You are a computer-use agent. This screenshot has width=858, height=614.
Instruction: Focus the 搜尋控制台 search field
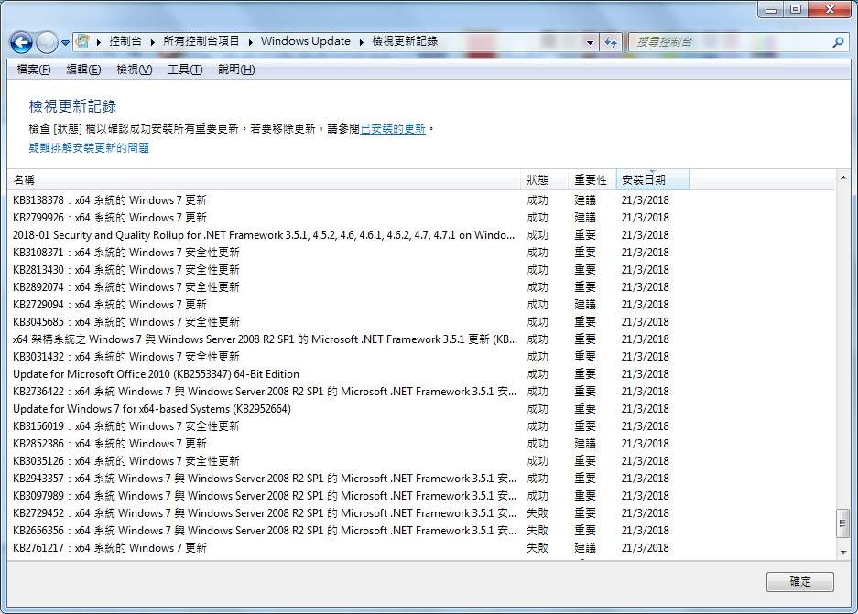pyautogui.click(x=728, y=41)
